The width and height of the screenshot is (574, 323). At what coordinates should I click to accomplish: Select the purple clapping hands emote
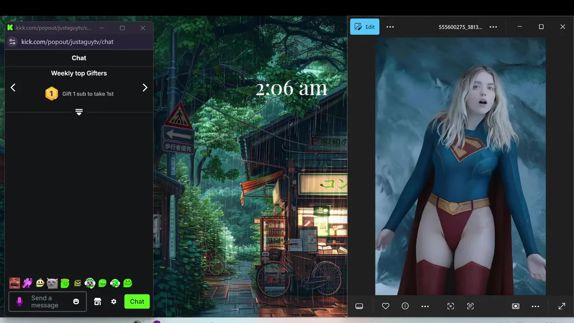pos(27,283)
